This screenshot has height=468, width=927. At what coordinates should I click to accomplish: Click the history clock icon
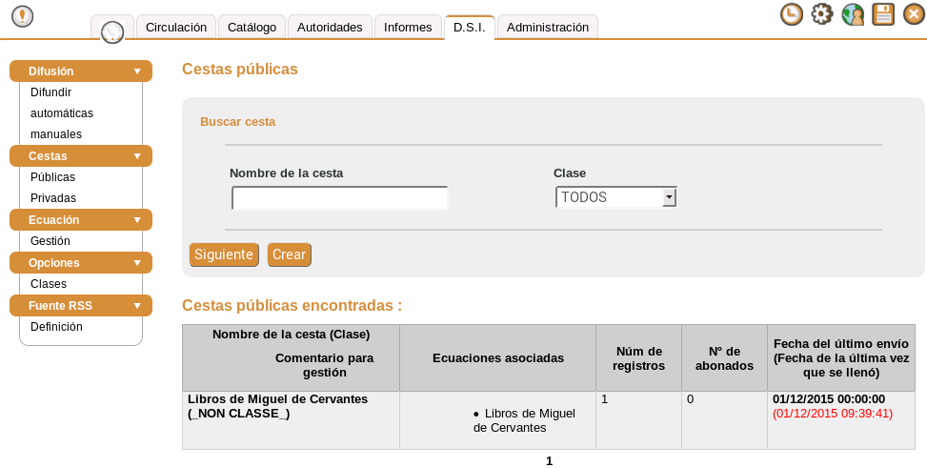click(791, 14)
